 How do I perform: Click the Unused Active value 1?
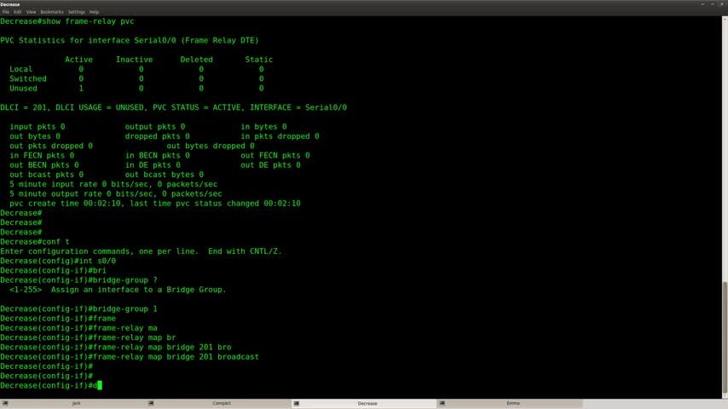point(81,89)
